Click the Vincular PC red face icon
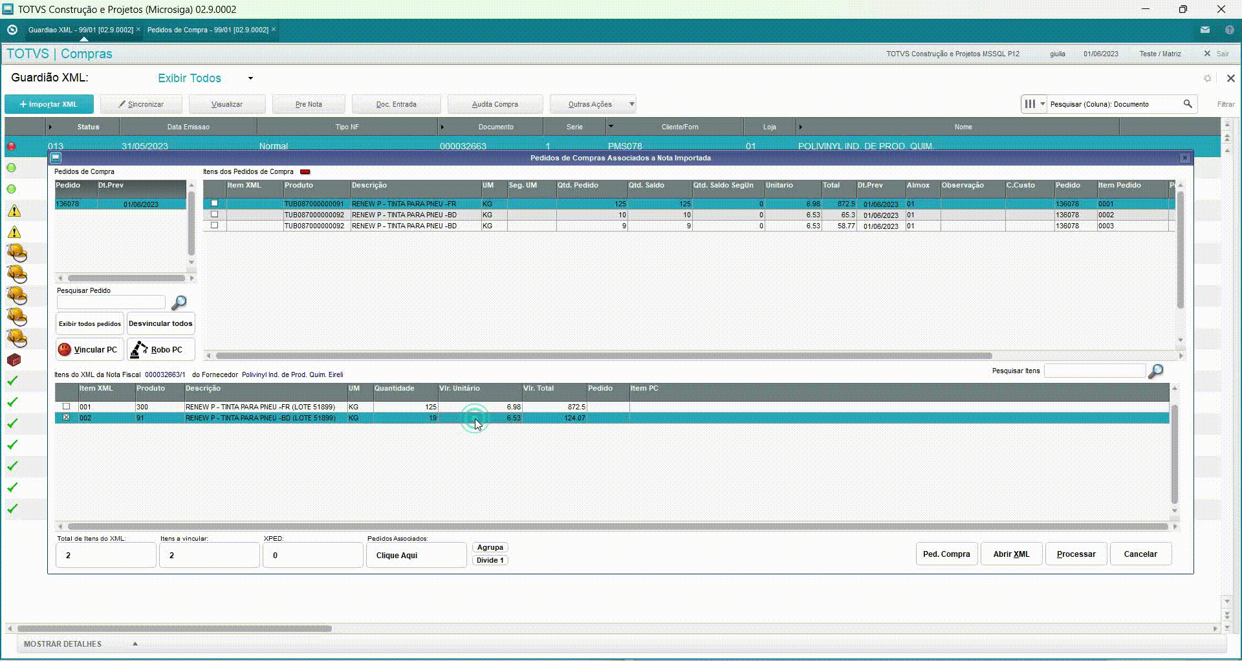The image size is (1242, 661). (x=65, y=350)
